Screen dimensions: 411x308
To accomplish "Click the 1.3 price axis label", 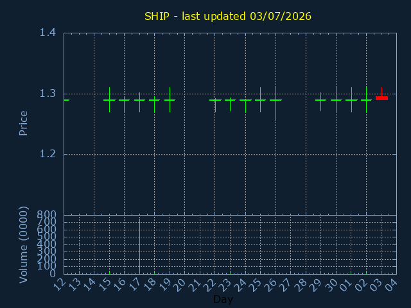I will click(x=48, y=94).
